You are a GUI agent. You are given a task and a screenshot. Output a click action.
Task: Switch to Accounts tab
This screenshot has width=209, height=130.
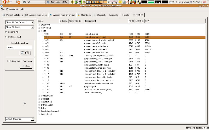(113, 15)
